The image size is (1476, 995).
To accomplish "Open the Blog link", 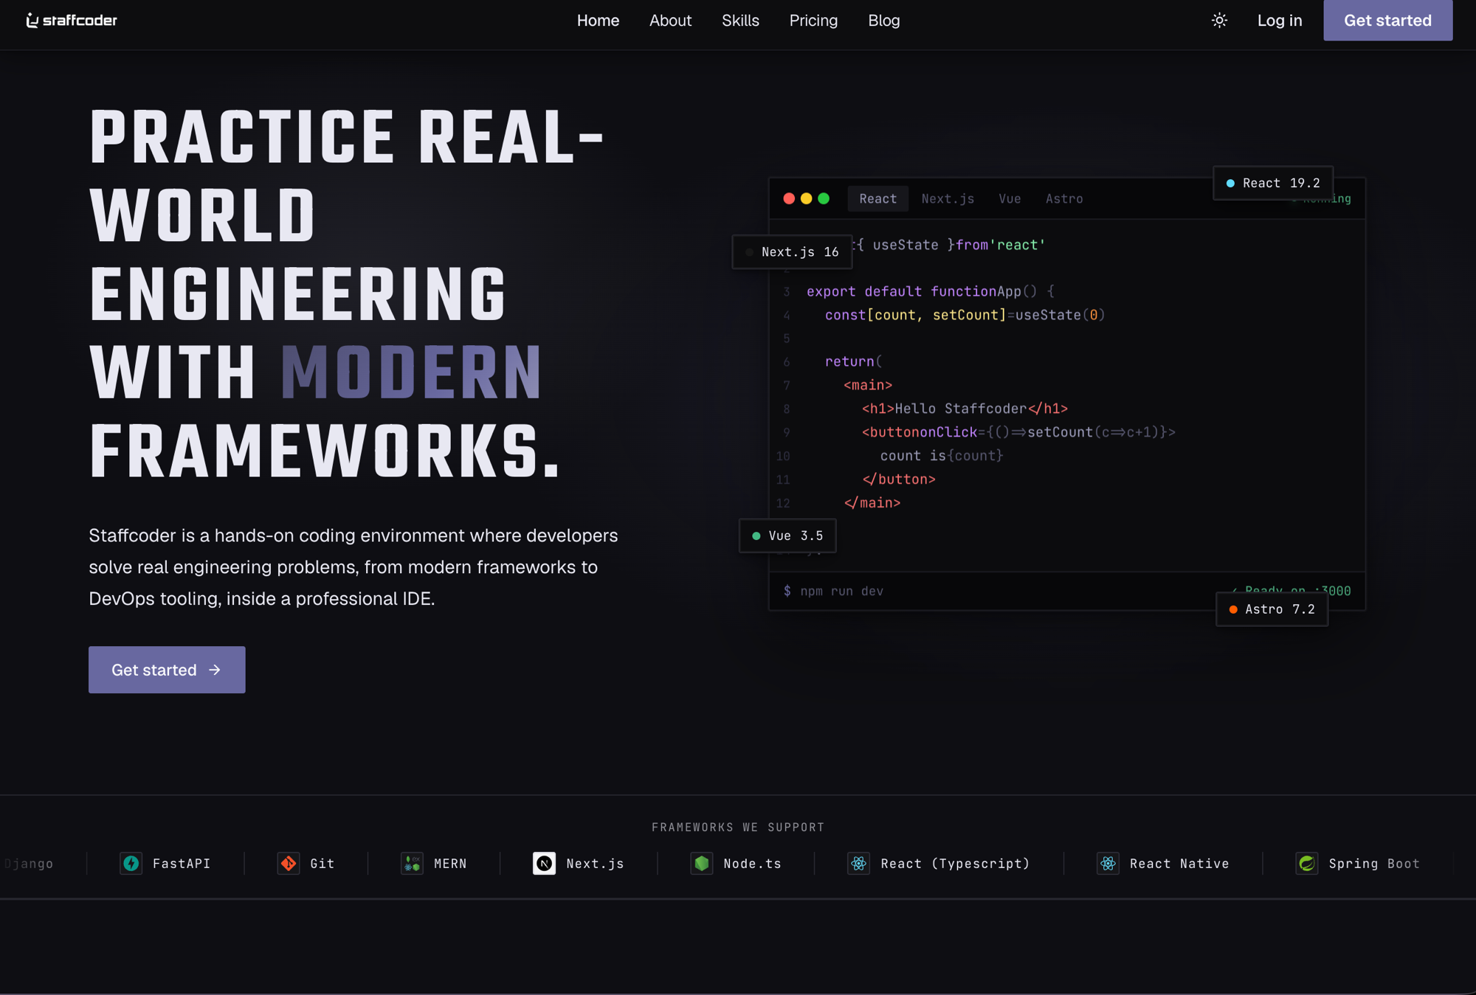I will [x=883, y=21].
